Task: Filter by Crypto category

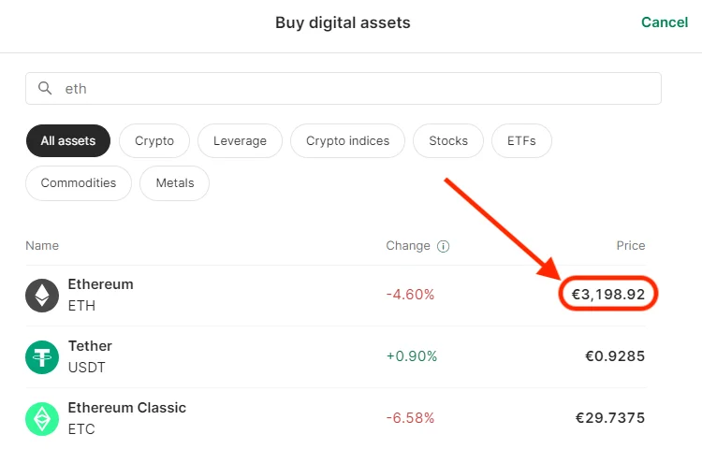Action: click(x=154, y=141)
